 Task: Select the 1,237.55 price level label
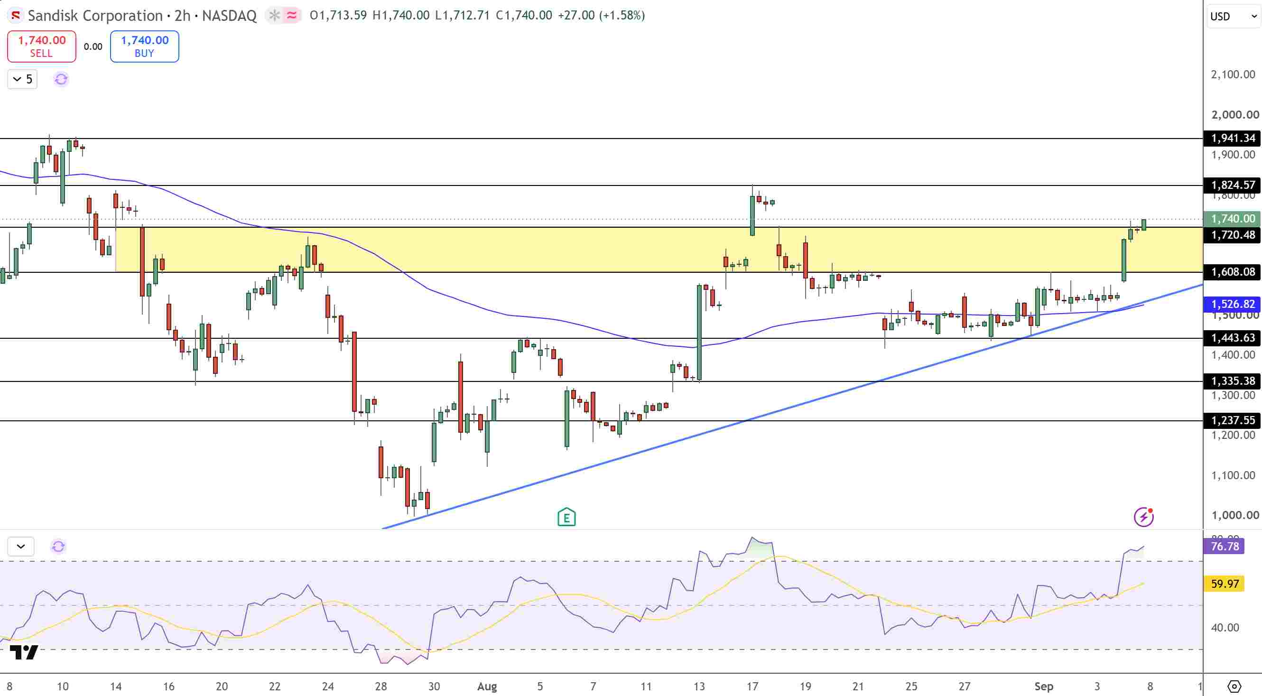(x=1232, y=420)
